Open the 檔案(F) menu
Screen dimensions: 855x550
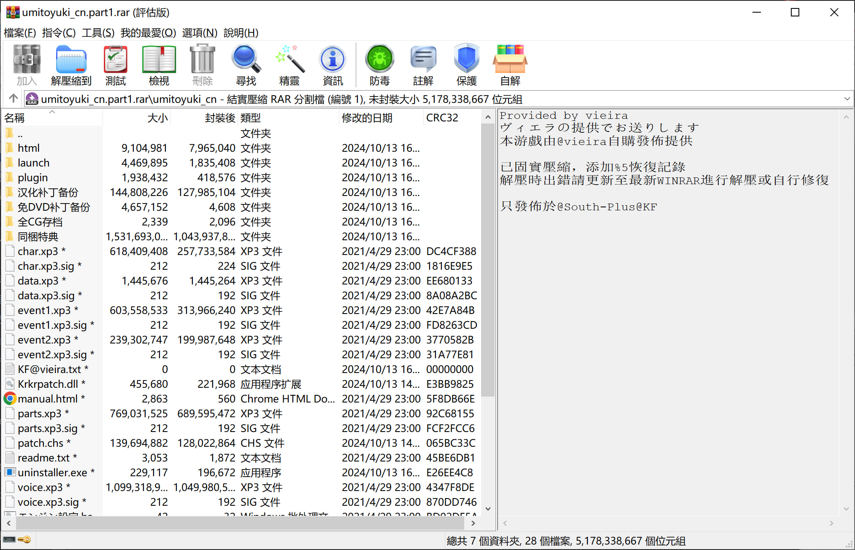click(19, 32)
